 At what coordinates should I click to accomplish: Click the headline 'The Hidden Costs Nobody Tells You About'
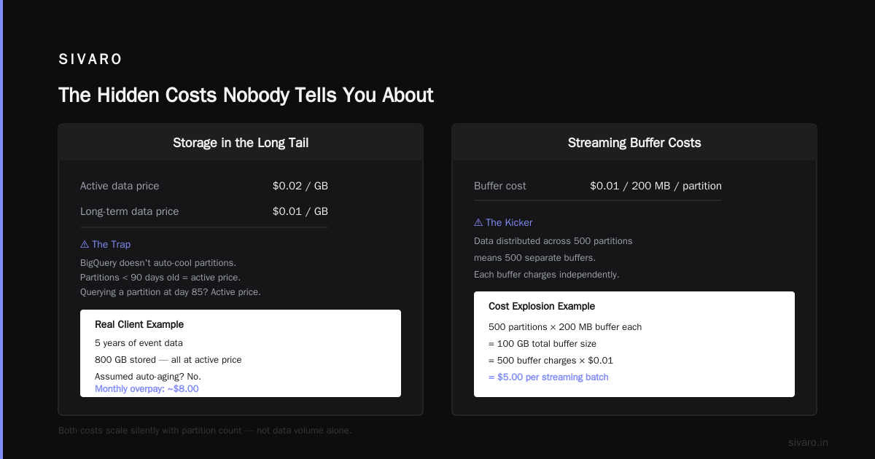[x=246, y=95]
